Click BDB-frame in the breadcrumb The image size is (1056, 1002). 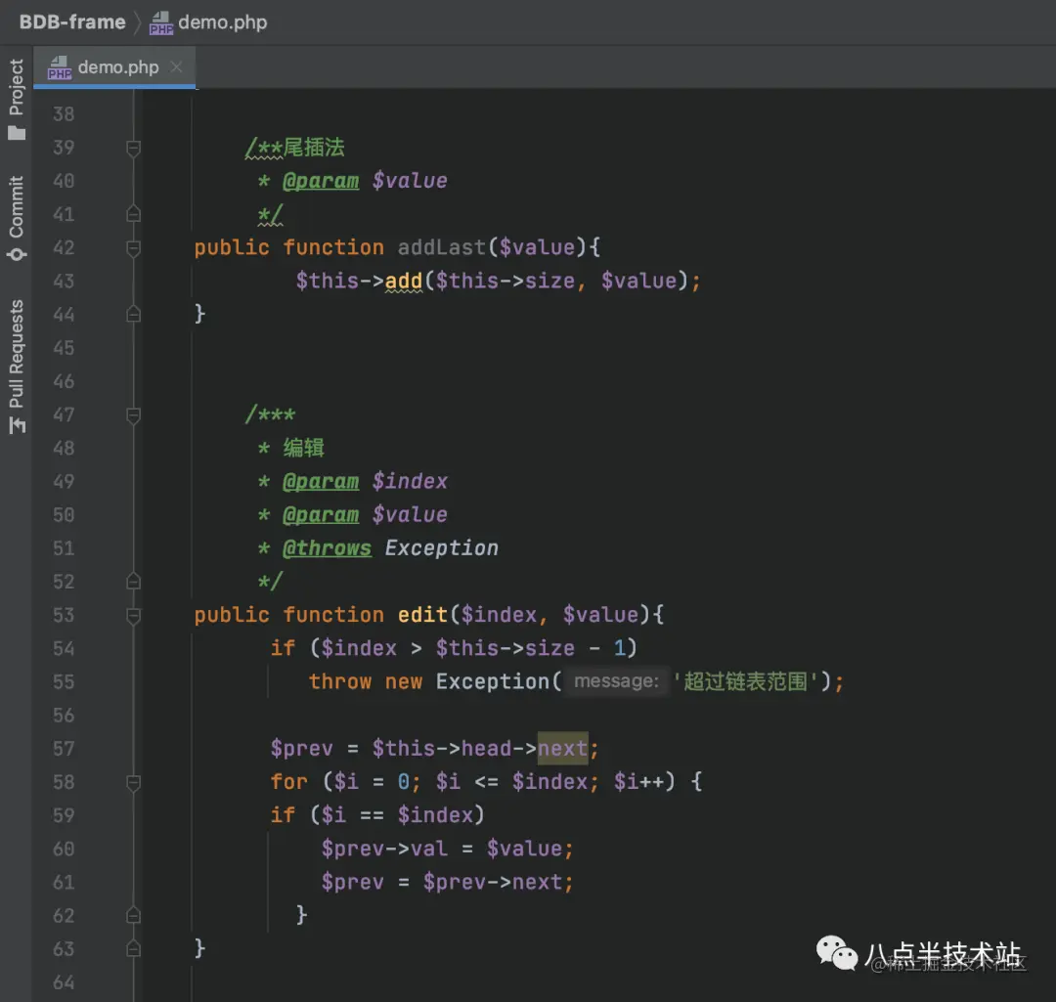(72, 22)
